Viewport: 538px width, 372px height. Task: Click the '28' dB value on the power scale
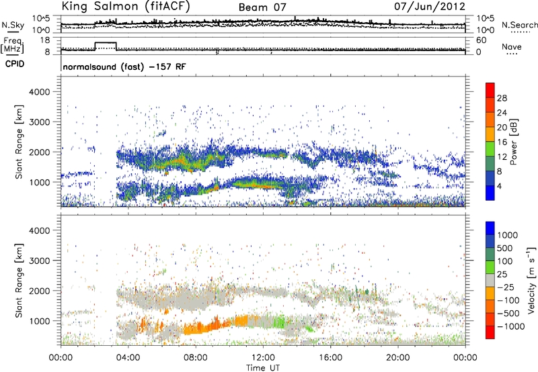click(502, 98)
